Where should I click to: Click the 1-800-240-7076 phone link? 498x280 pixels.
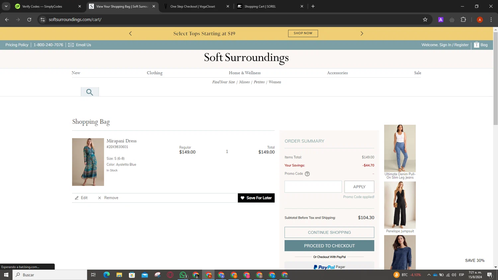48,45
